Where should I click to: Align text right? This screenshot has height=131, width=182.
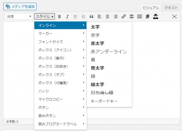click(x=115, y=16)
